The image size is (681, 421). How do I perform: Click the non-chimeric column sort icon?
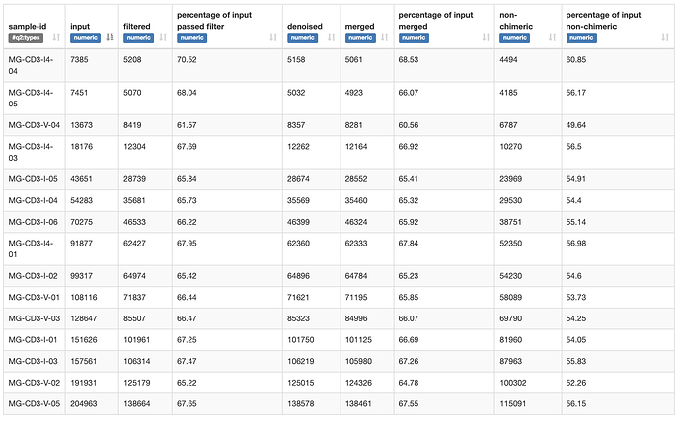click(551, 37)
